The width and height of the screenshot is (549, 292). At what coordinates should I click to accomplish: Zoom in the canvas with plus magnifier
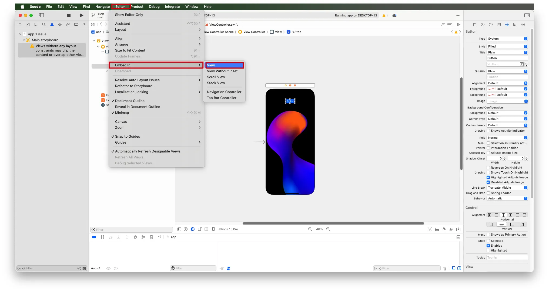(x=328, y=229)
